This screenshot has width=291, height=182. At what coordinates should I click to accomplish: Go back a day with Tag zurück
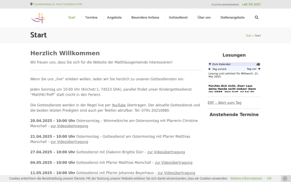[219, 69]
